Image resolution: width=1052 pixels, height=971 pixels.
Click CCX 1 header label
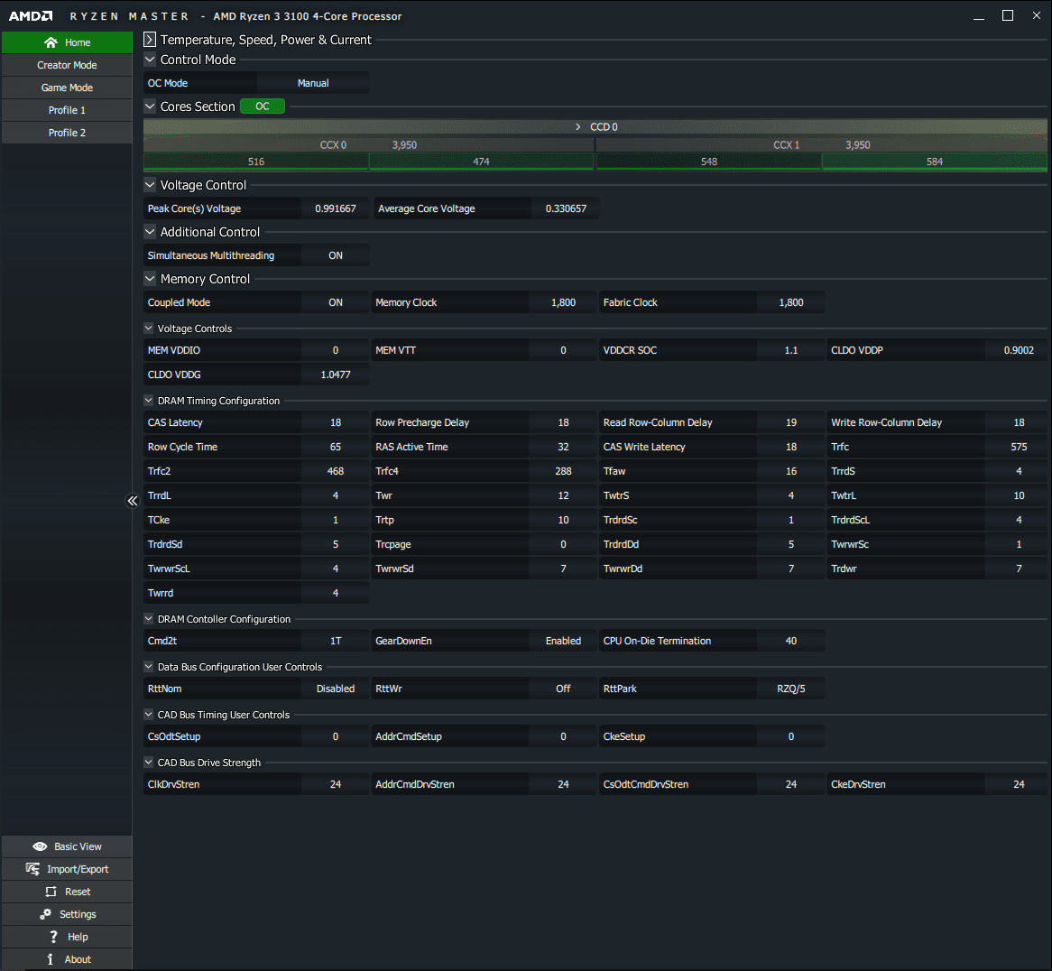coord(787,145)
